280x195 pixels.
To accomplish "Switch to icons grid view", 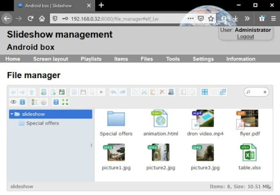I will [x=205, y=92].
